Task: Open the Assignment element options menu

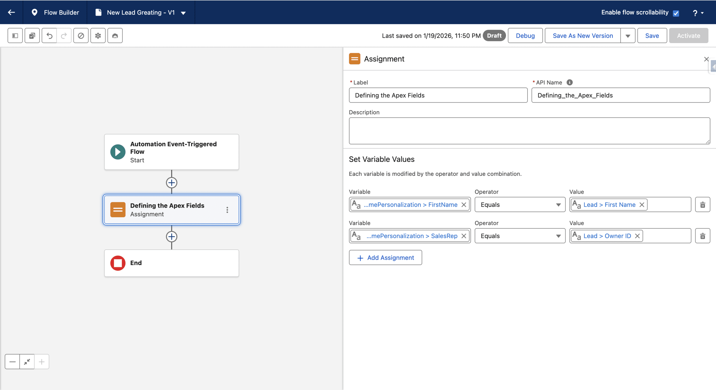Action: coord(227,210)
